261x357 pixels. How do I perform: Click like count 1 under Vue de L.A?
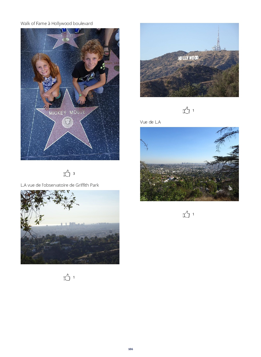point(193,214)
